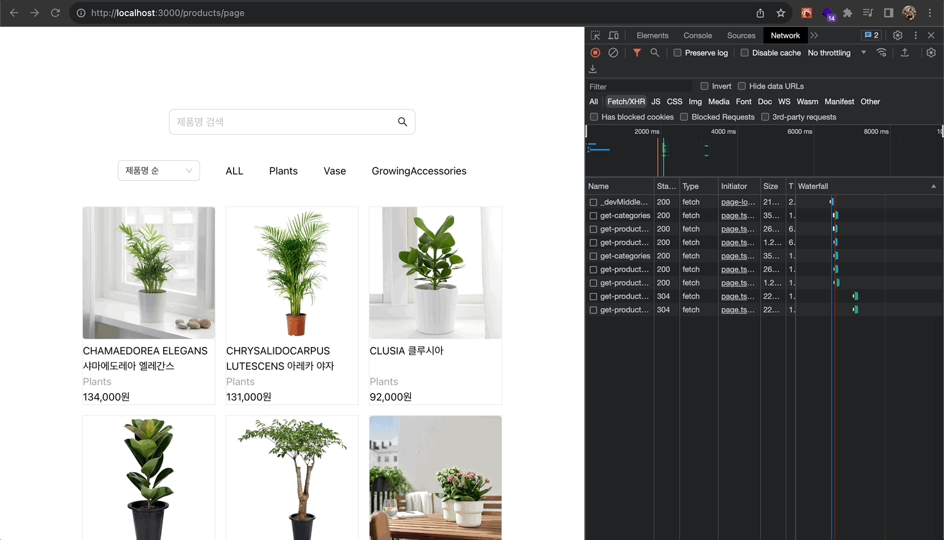The width and height of the screenshot is (944, 540).
Task: Open the No throttling dropdown
Action: point(837,53)
